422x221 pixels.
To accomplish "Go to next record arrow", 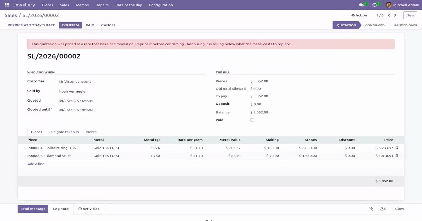I will [395, 15].
